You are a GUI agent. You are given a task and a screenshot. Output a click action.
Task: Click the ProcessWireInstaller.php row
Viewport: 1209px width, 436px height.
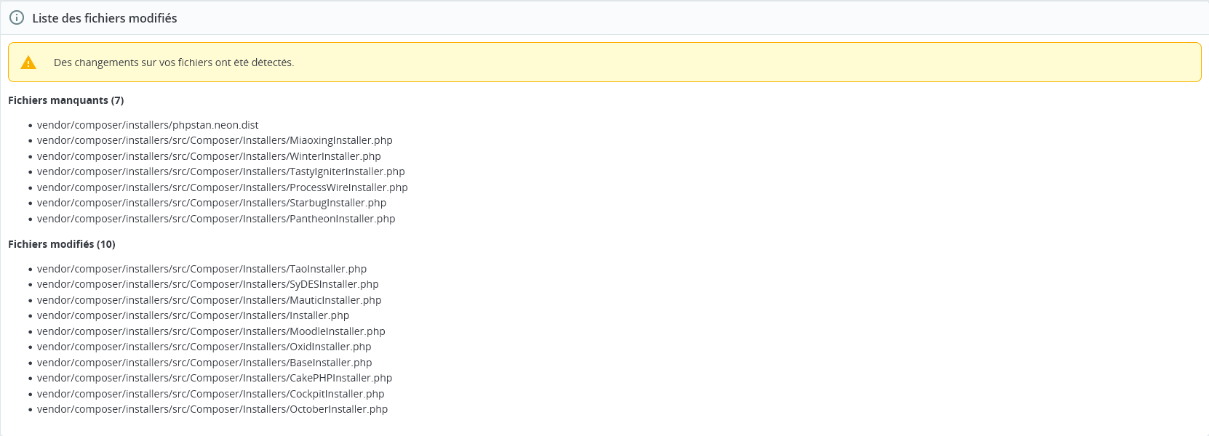click(x=223, y=187)
